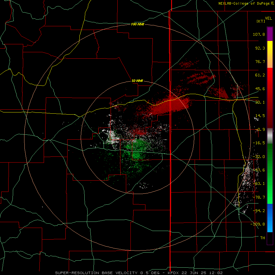The width and height of the screenshot is (275, 275).
Task: Pick the gray near-zero velocity scale segment
Action: (270, 136)
